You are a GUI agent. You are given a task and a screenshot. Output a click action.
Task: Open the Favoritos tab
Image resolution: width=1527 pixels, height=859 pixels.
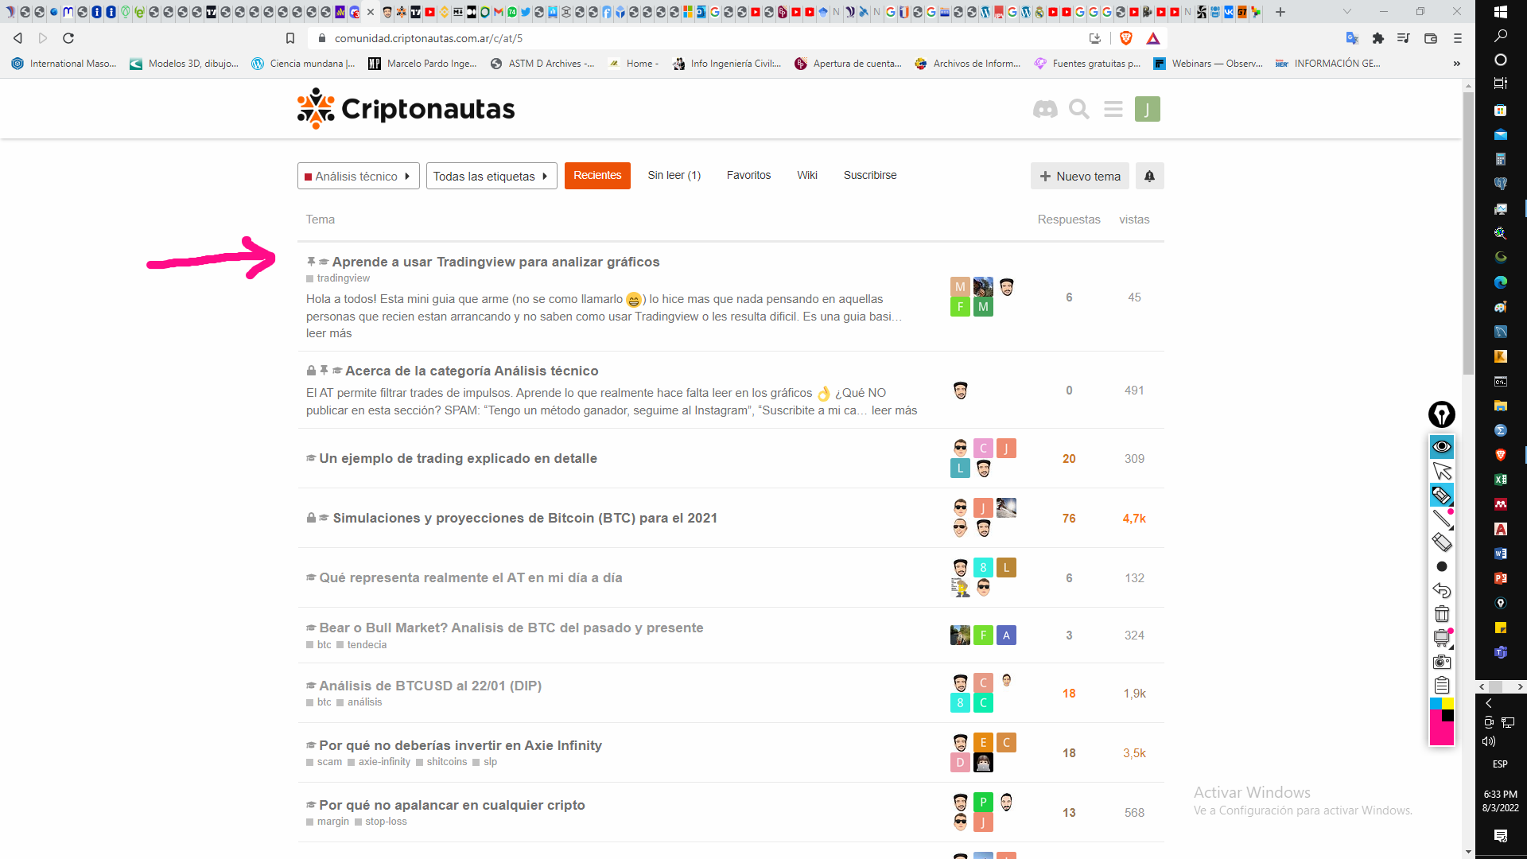click(748, 175)
